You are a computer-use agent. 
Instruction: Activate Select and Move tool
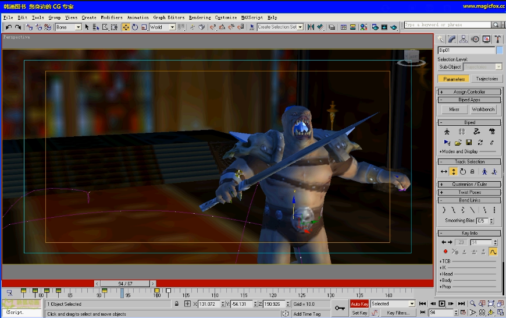coord(126,27)
